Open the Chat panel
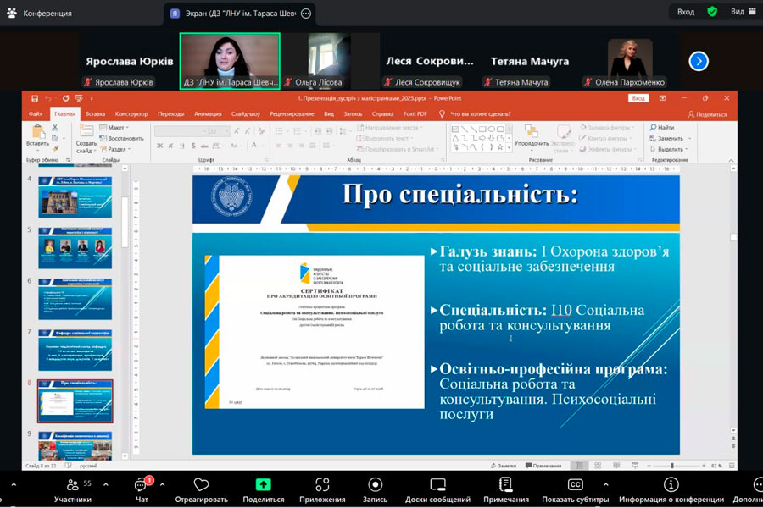763x508 pixels. [x=141, y=485]
